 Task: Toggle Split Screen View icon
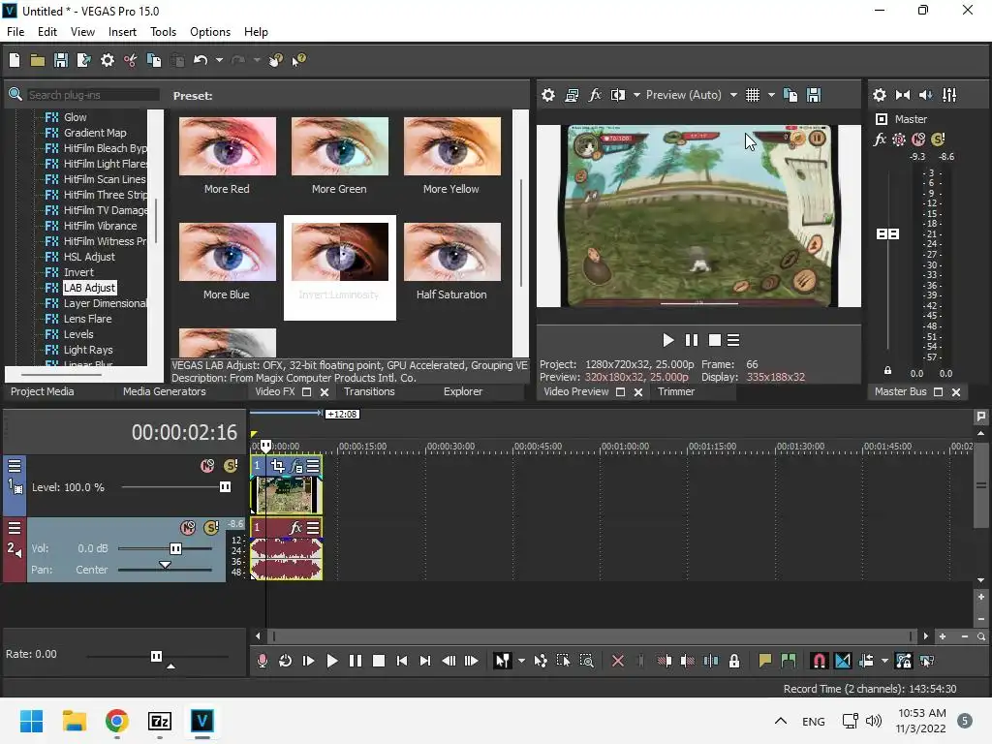[x=618, y=95]
